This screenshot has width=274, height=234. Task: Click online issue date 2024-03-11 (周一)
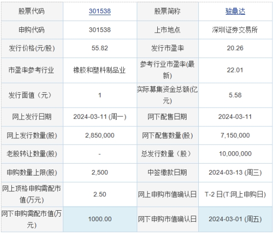click(100, 117)
